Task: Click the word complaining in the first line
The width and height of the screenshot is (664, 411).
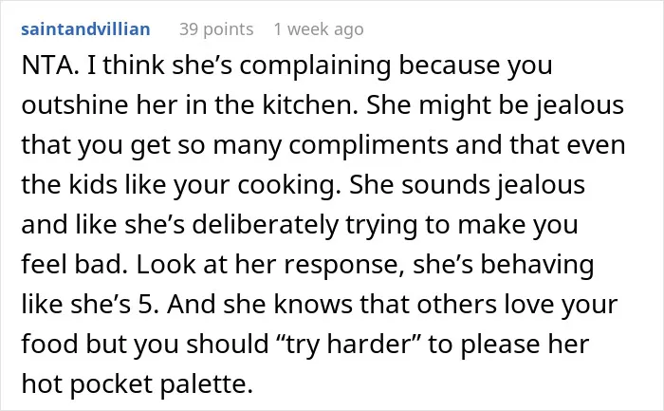Action: [315, 66]
